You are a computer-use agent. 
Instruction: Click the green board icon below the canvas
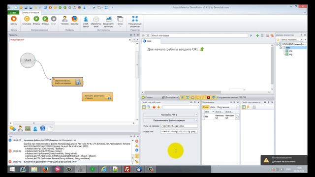28,128
